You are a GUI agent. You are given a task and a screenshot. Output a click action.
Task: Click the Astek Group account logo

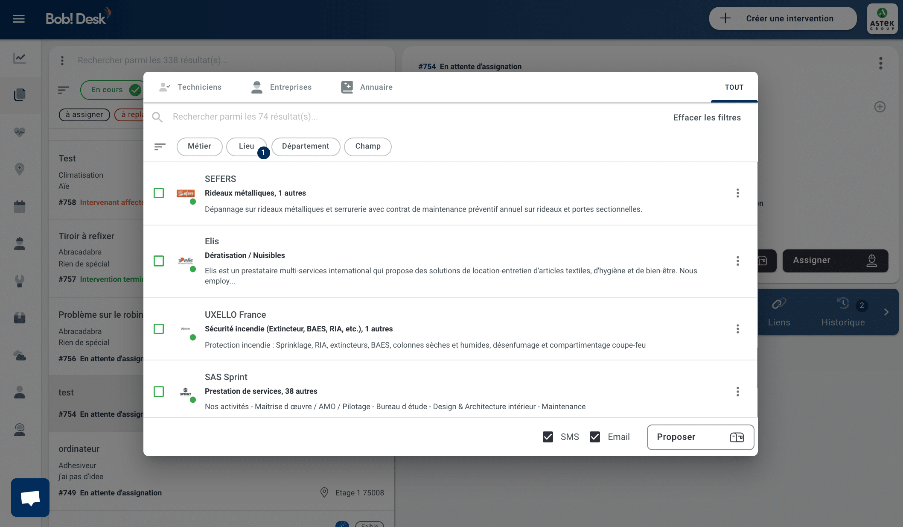coord(882,19)
